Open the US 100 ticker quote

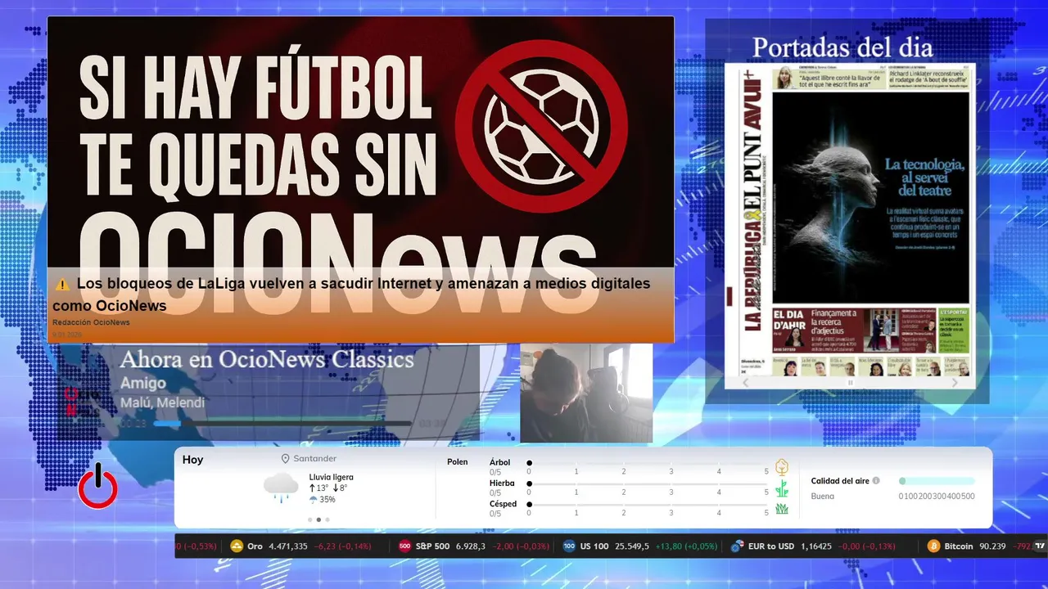point(640,546)
